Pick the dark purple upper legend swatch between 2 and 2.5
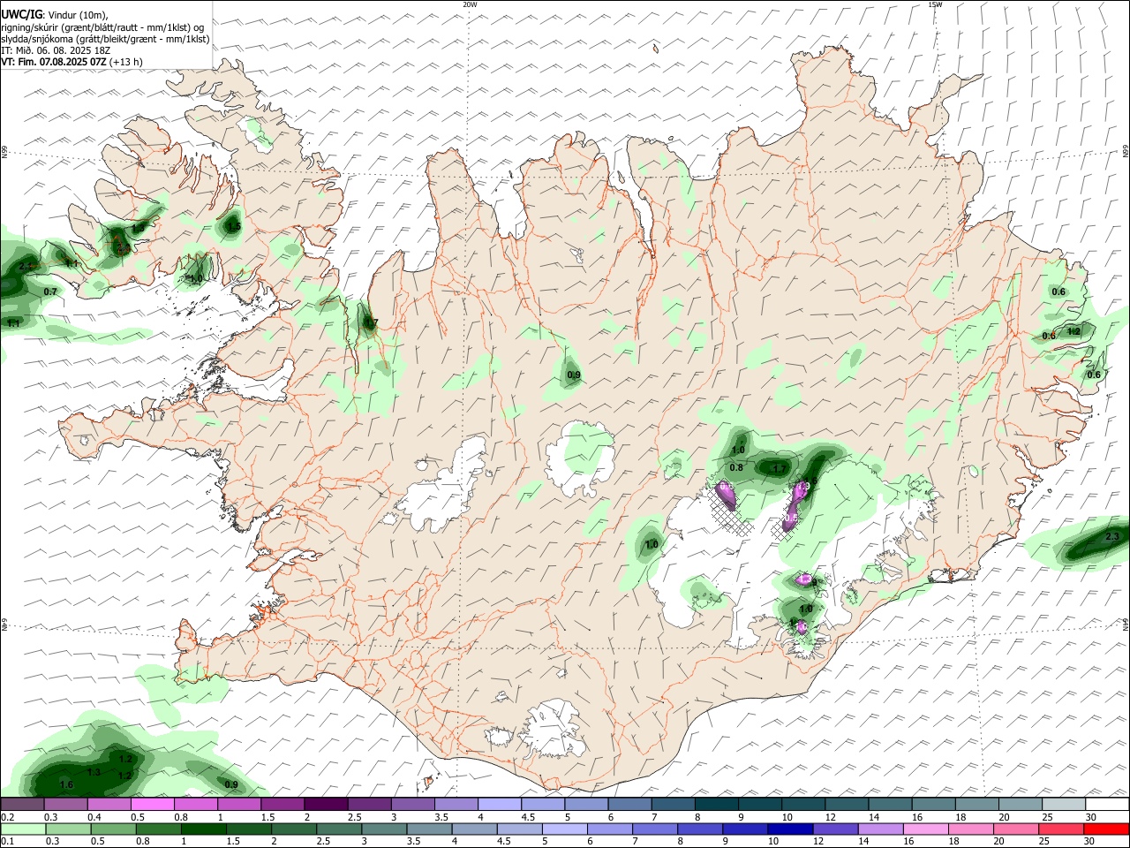The image size is (1130, 848). click(326, 805)
